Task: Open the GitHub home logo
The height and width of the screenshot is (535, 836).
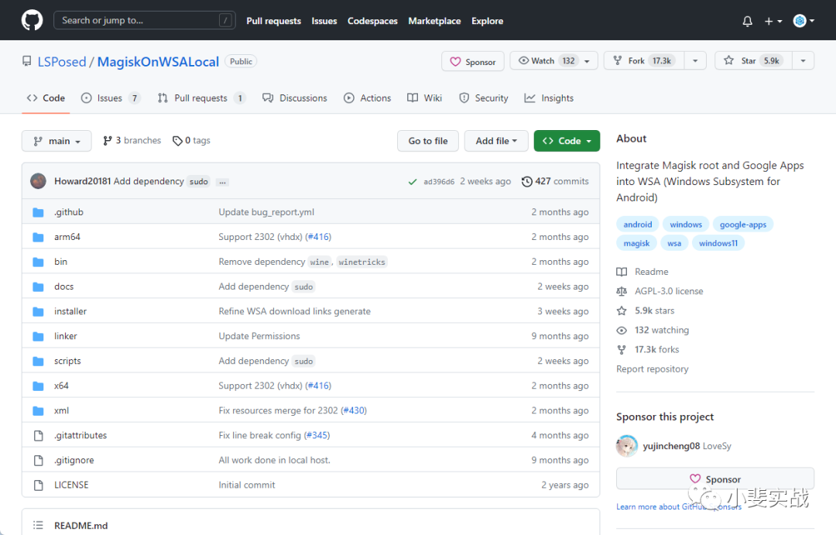Action: [32, 20]
